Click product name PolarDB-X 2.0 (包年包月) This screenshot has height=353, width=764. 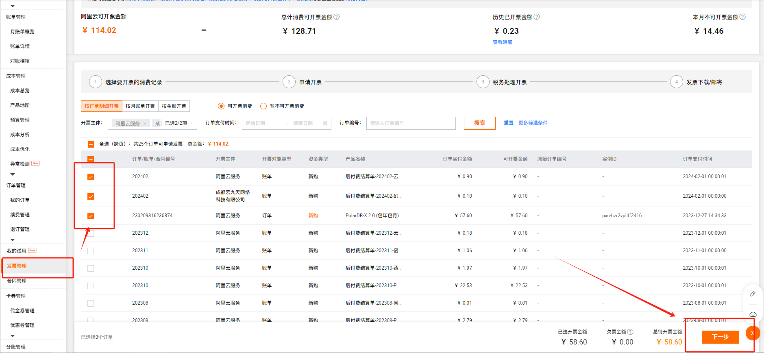[x=372, y=216]
